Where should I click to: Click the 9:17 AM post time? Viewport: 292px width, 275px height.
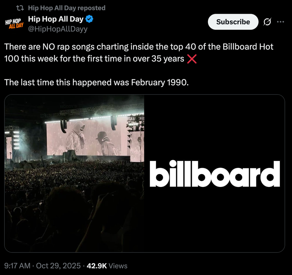pos(17,266)
